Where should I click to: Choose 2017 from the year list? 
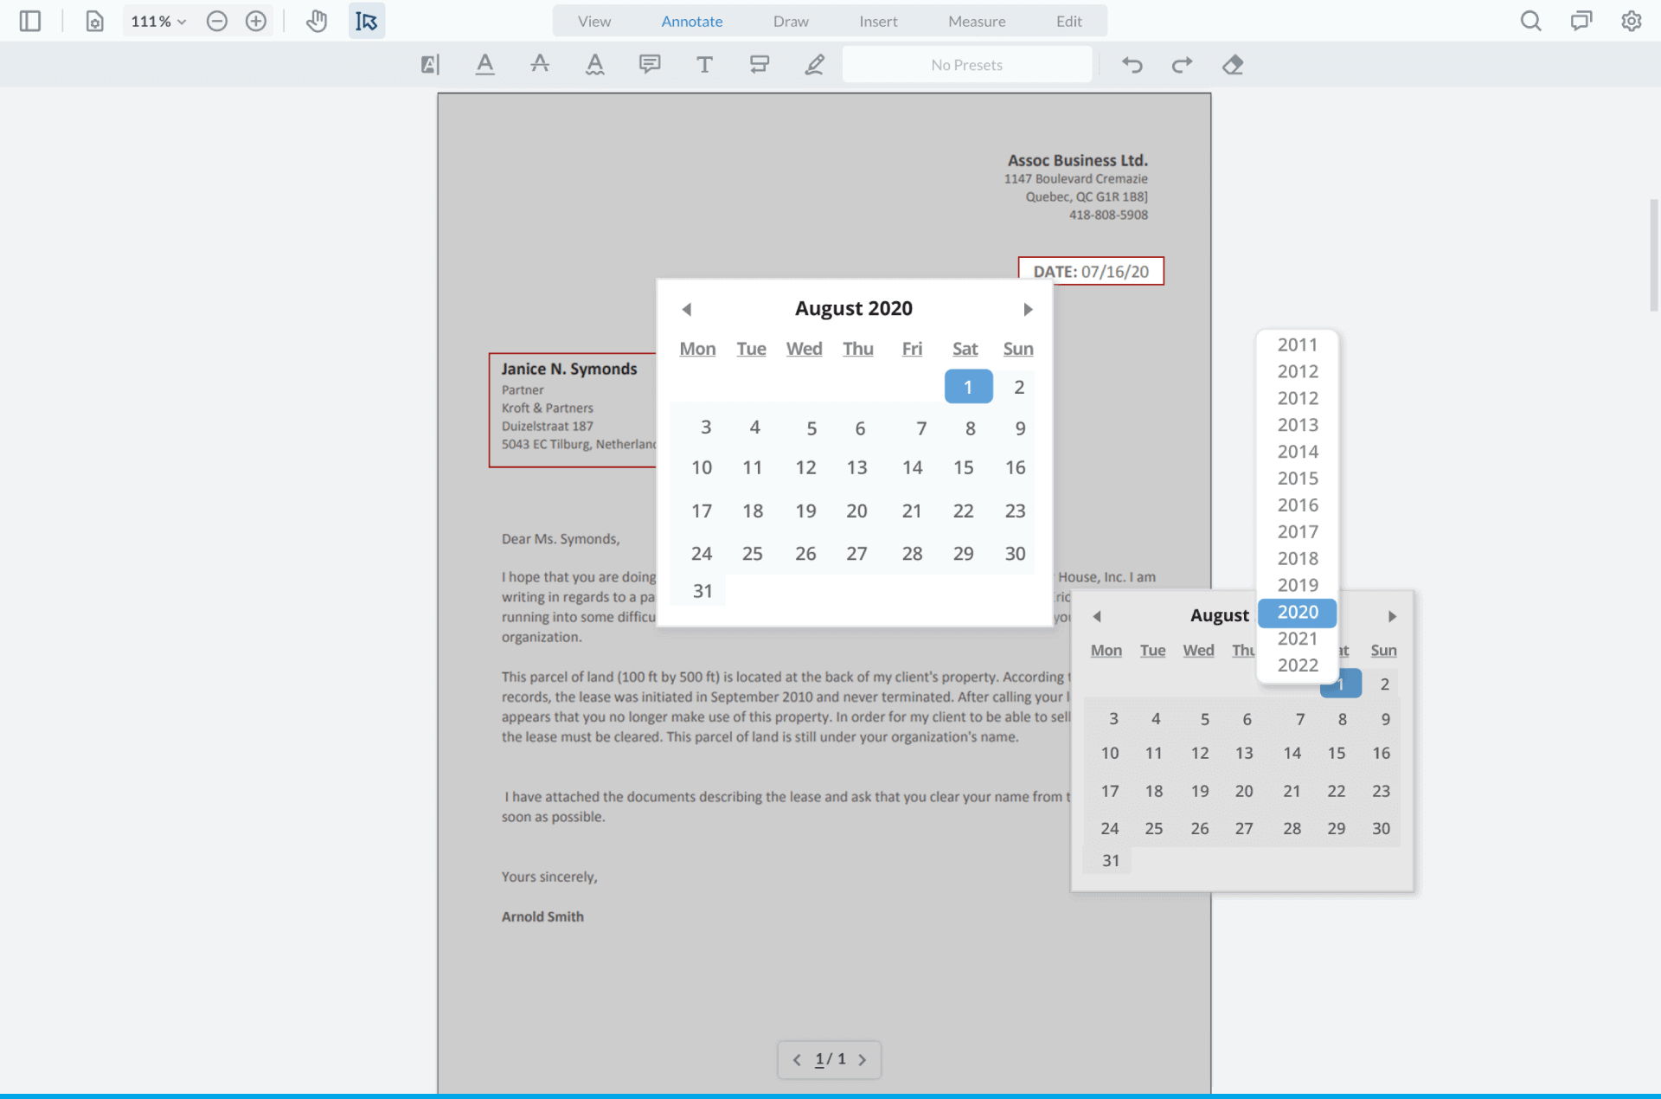point(1297,532)
